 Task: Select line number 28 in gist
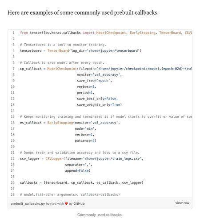(12, 194)
